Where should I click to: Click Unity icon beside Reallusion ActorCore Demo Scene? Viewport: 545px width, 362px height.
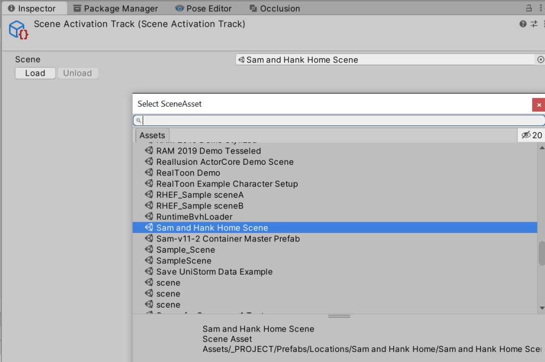pos(149,162)
